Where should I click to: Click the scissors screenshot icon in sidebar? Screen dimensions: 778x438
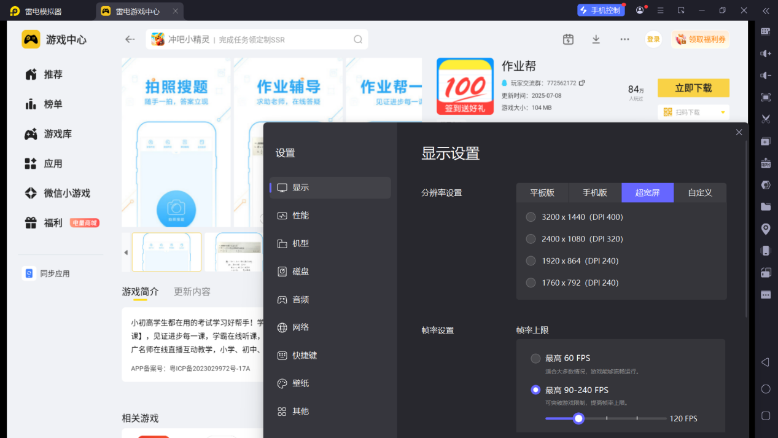point(766,119)
